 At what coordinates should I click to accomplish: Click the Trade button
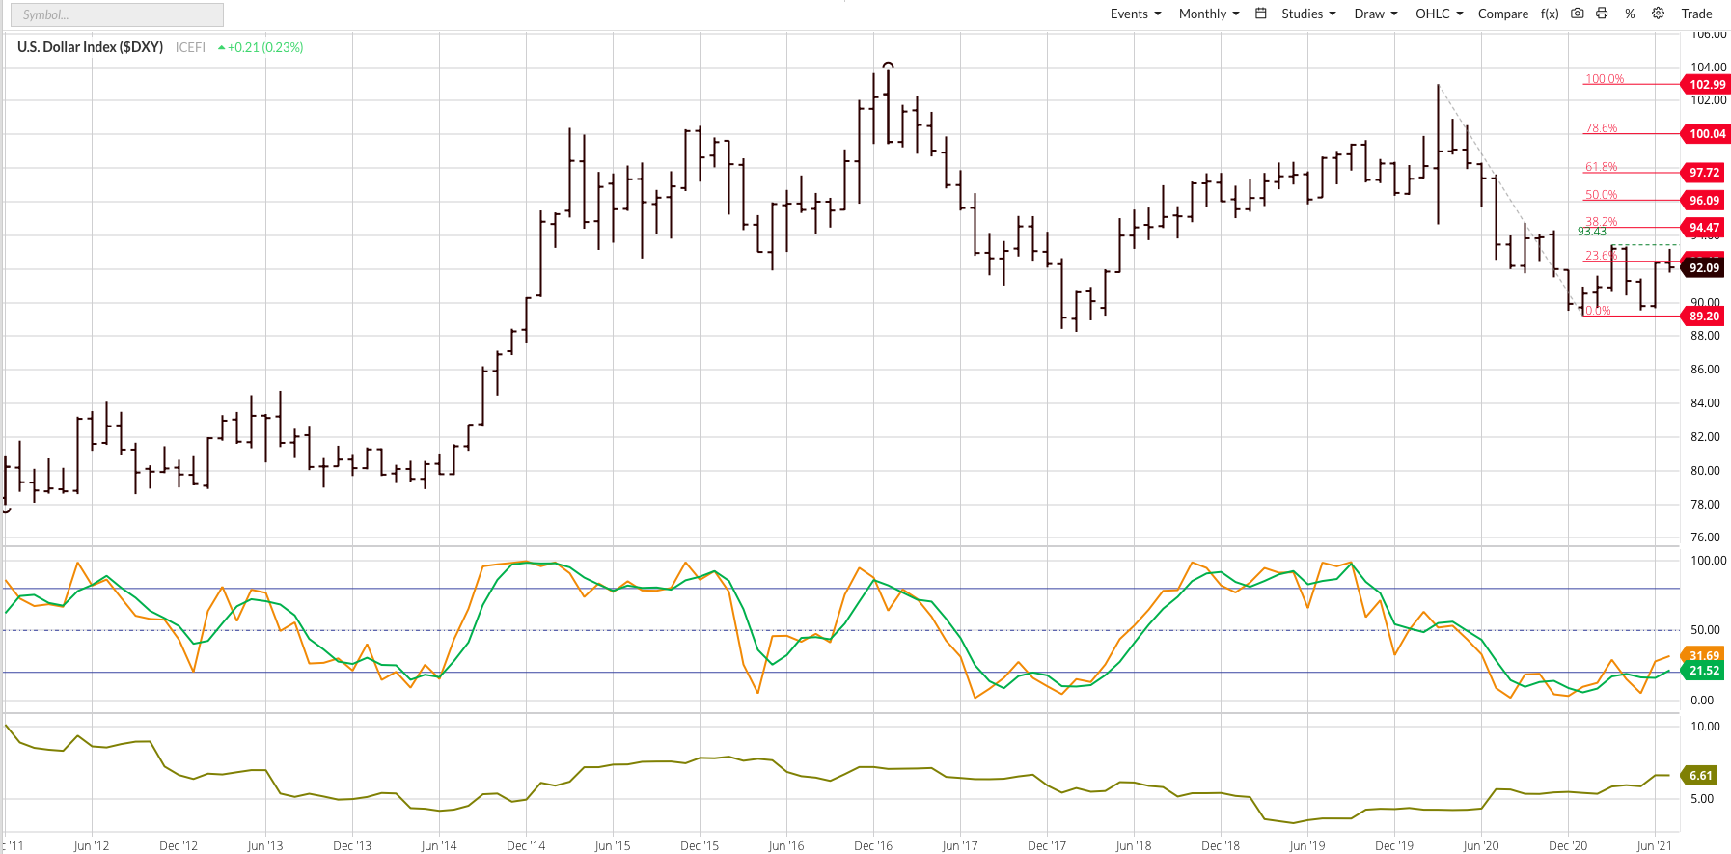click(x=1696, y=14)
